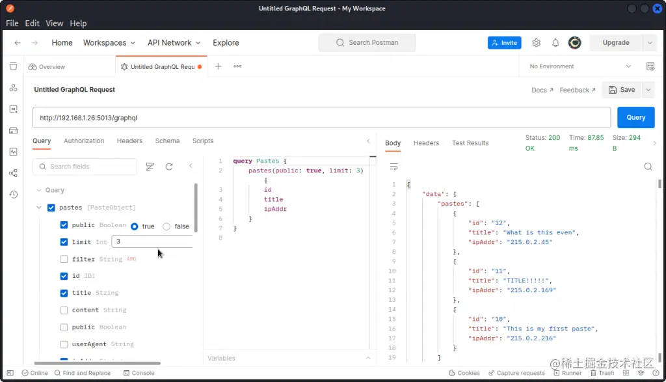
Task: Click the Invite button
Action: pyautogui.click(x=504, y=42)
